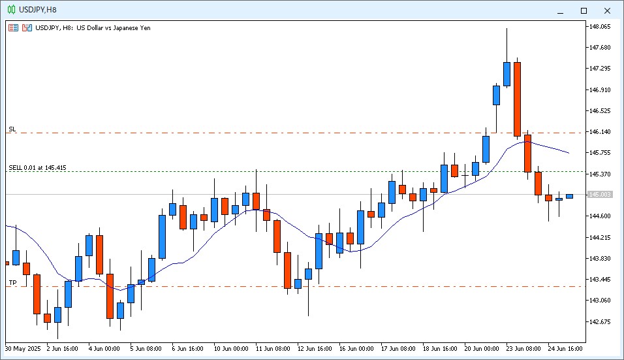Click the 24 Jun 16:00 time label

pyautogui.click(x=565, y=348)
